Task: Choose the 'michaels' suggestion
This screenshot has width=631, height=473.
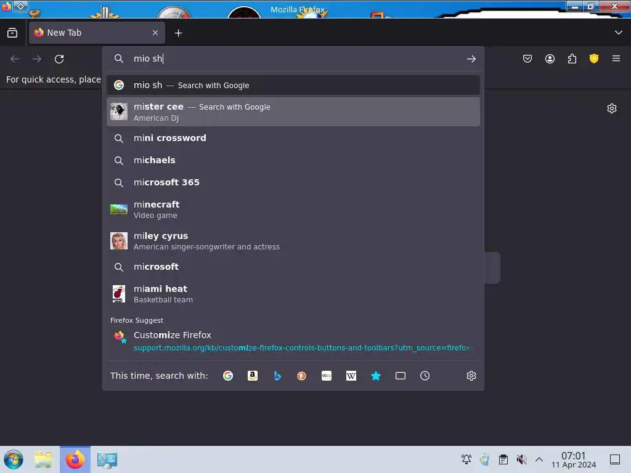Action: pyautogui.click(x=293, y=160)
